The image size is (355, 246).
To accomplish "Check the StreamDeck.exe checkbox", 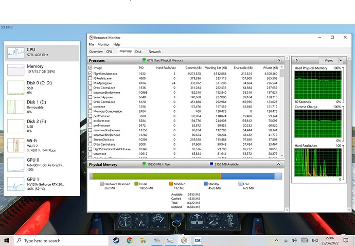I will tap(91, 139).
